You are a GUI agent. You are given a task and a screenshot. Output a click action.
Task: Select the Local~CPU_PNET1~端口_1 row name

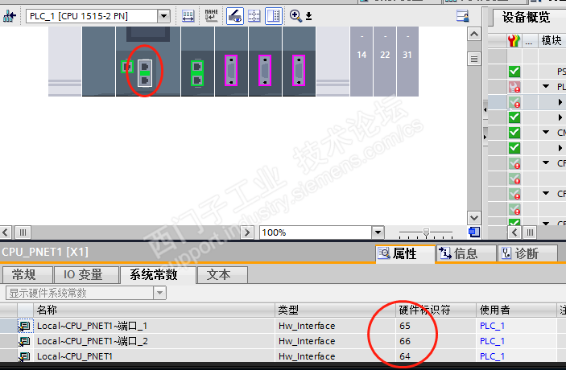pos(92,326)
